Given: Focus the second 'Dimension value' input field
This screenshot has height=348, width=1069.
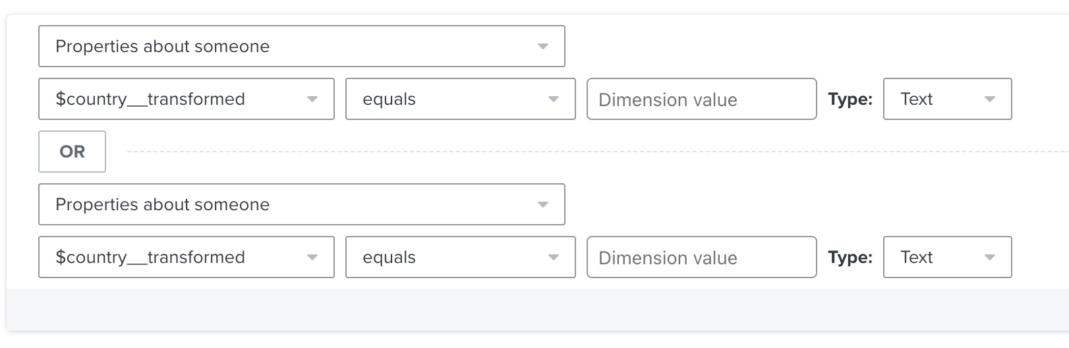Looking at the screenshot, I should pos(701,258).
